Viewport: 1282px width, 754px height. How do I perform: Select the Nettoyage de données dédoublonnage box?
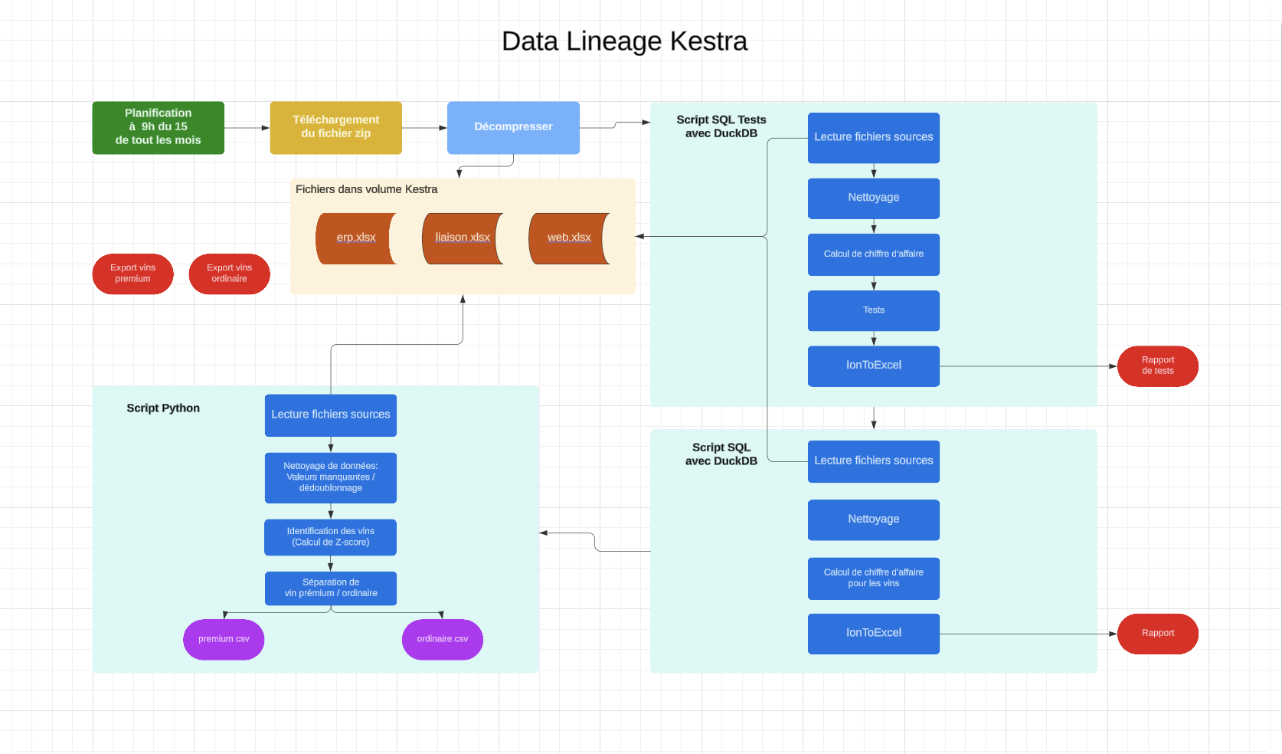pos(330,477)
